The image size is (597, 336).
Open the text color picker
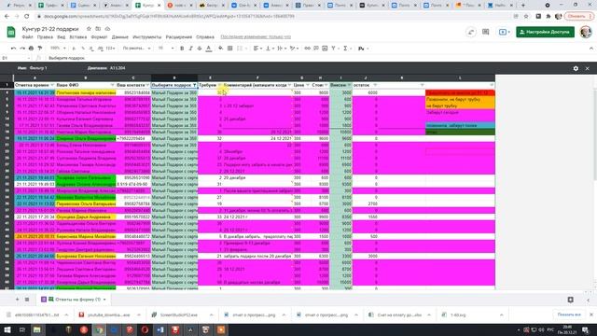(x=209, y=49)
